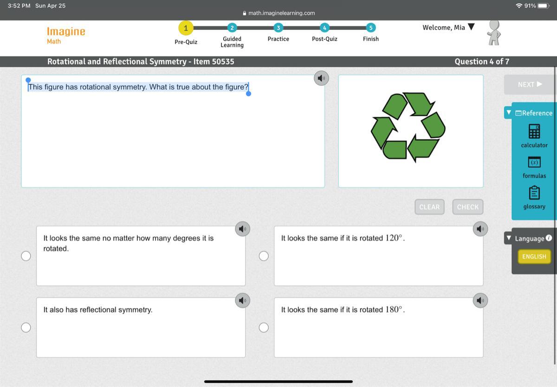Click the NEXT button
Screen dimensions: 557x387
(x=530, y=84)
